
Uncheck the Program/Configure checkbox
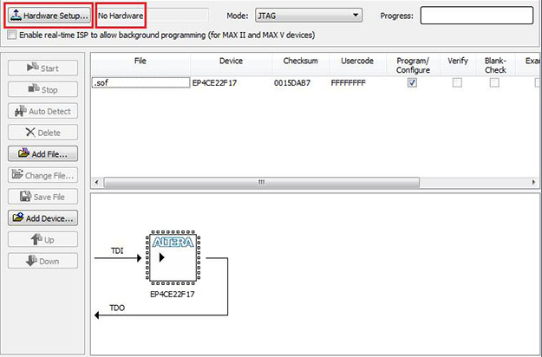[x=412, y=82]
